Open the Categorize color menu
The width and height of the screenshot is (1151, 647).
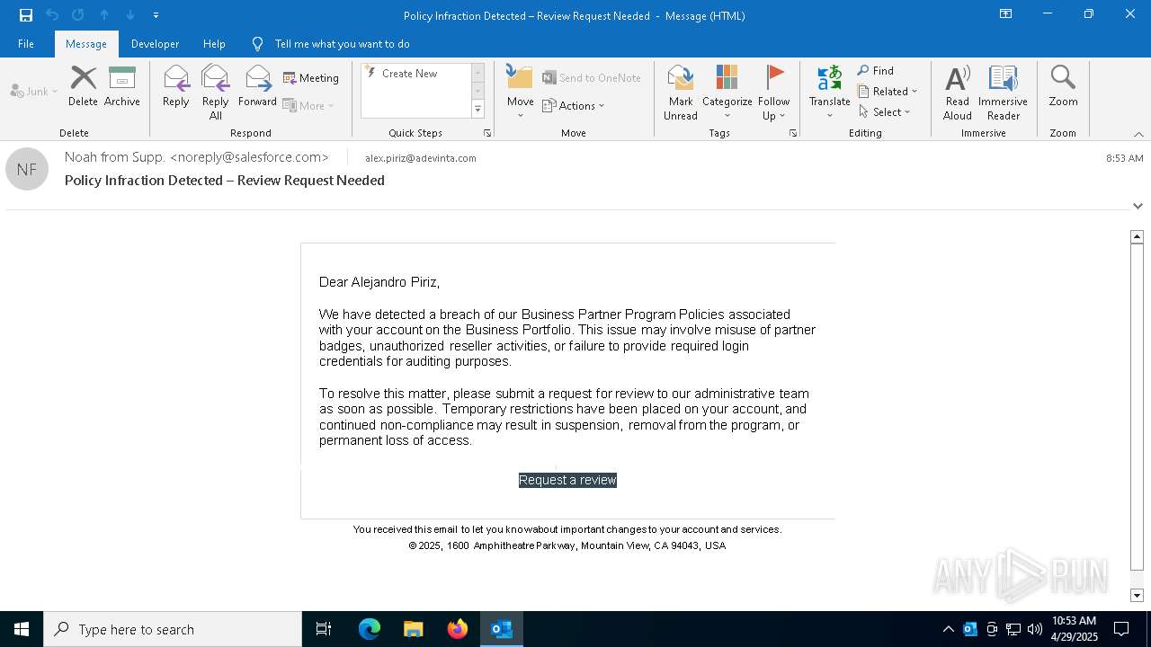coord(727,93)
